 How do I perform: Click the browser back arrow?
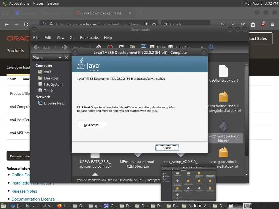pyautogui.click(x=7, y=24)
